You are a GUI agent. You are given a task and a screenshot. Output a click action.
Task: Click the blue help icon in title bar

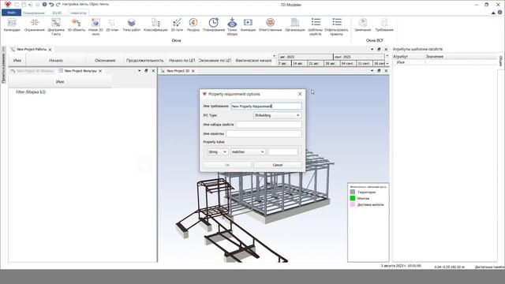(45, 4)
